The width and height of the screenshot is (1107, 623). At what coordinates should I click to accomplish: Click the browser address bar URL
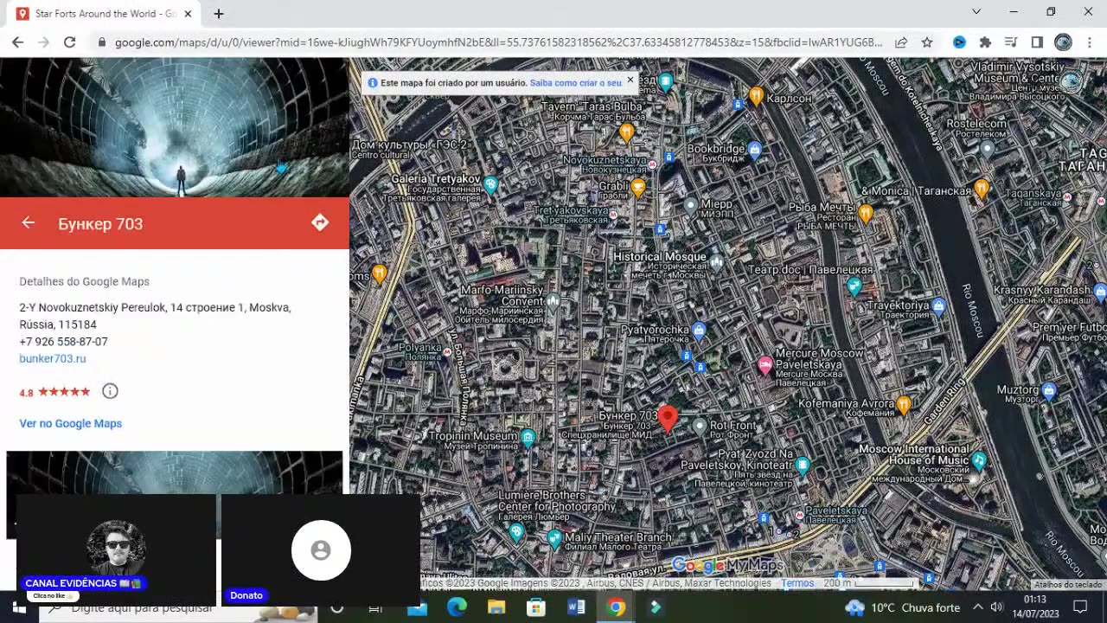tap(498, 42)
